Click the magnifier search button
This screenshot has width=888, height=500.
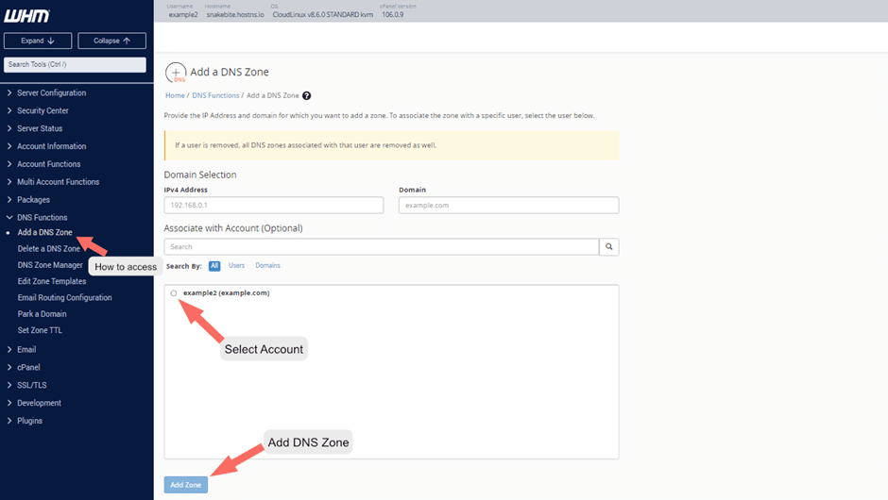[x=608, y=246]
